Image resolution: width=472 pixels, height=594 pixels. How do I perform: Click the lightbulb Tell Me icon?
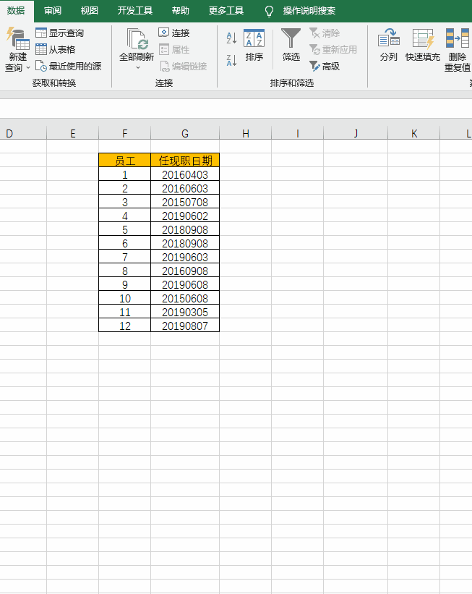(x=269, y=12)
